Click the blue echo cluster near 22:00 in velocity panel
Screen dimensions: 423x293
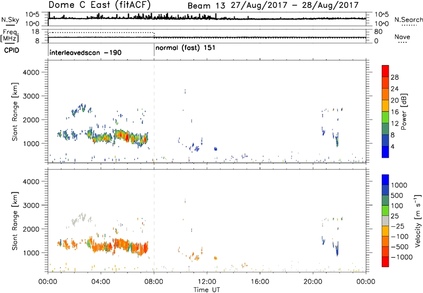click(x=336, y=248)
